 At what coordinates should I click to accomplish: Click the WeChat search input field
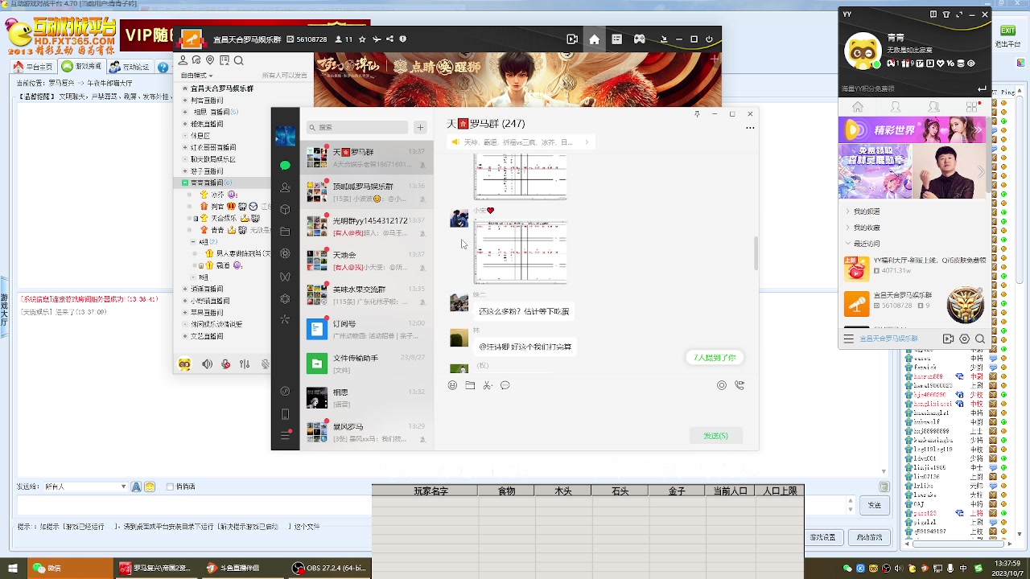point(358,127)
